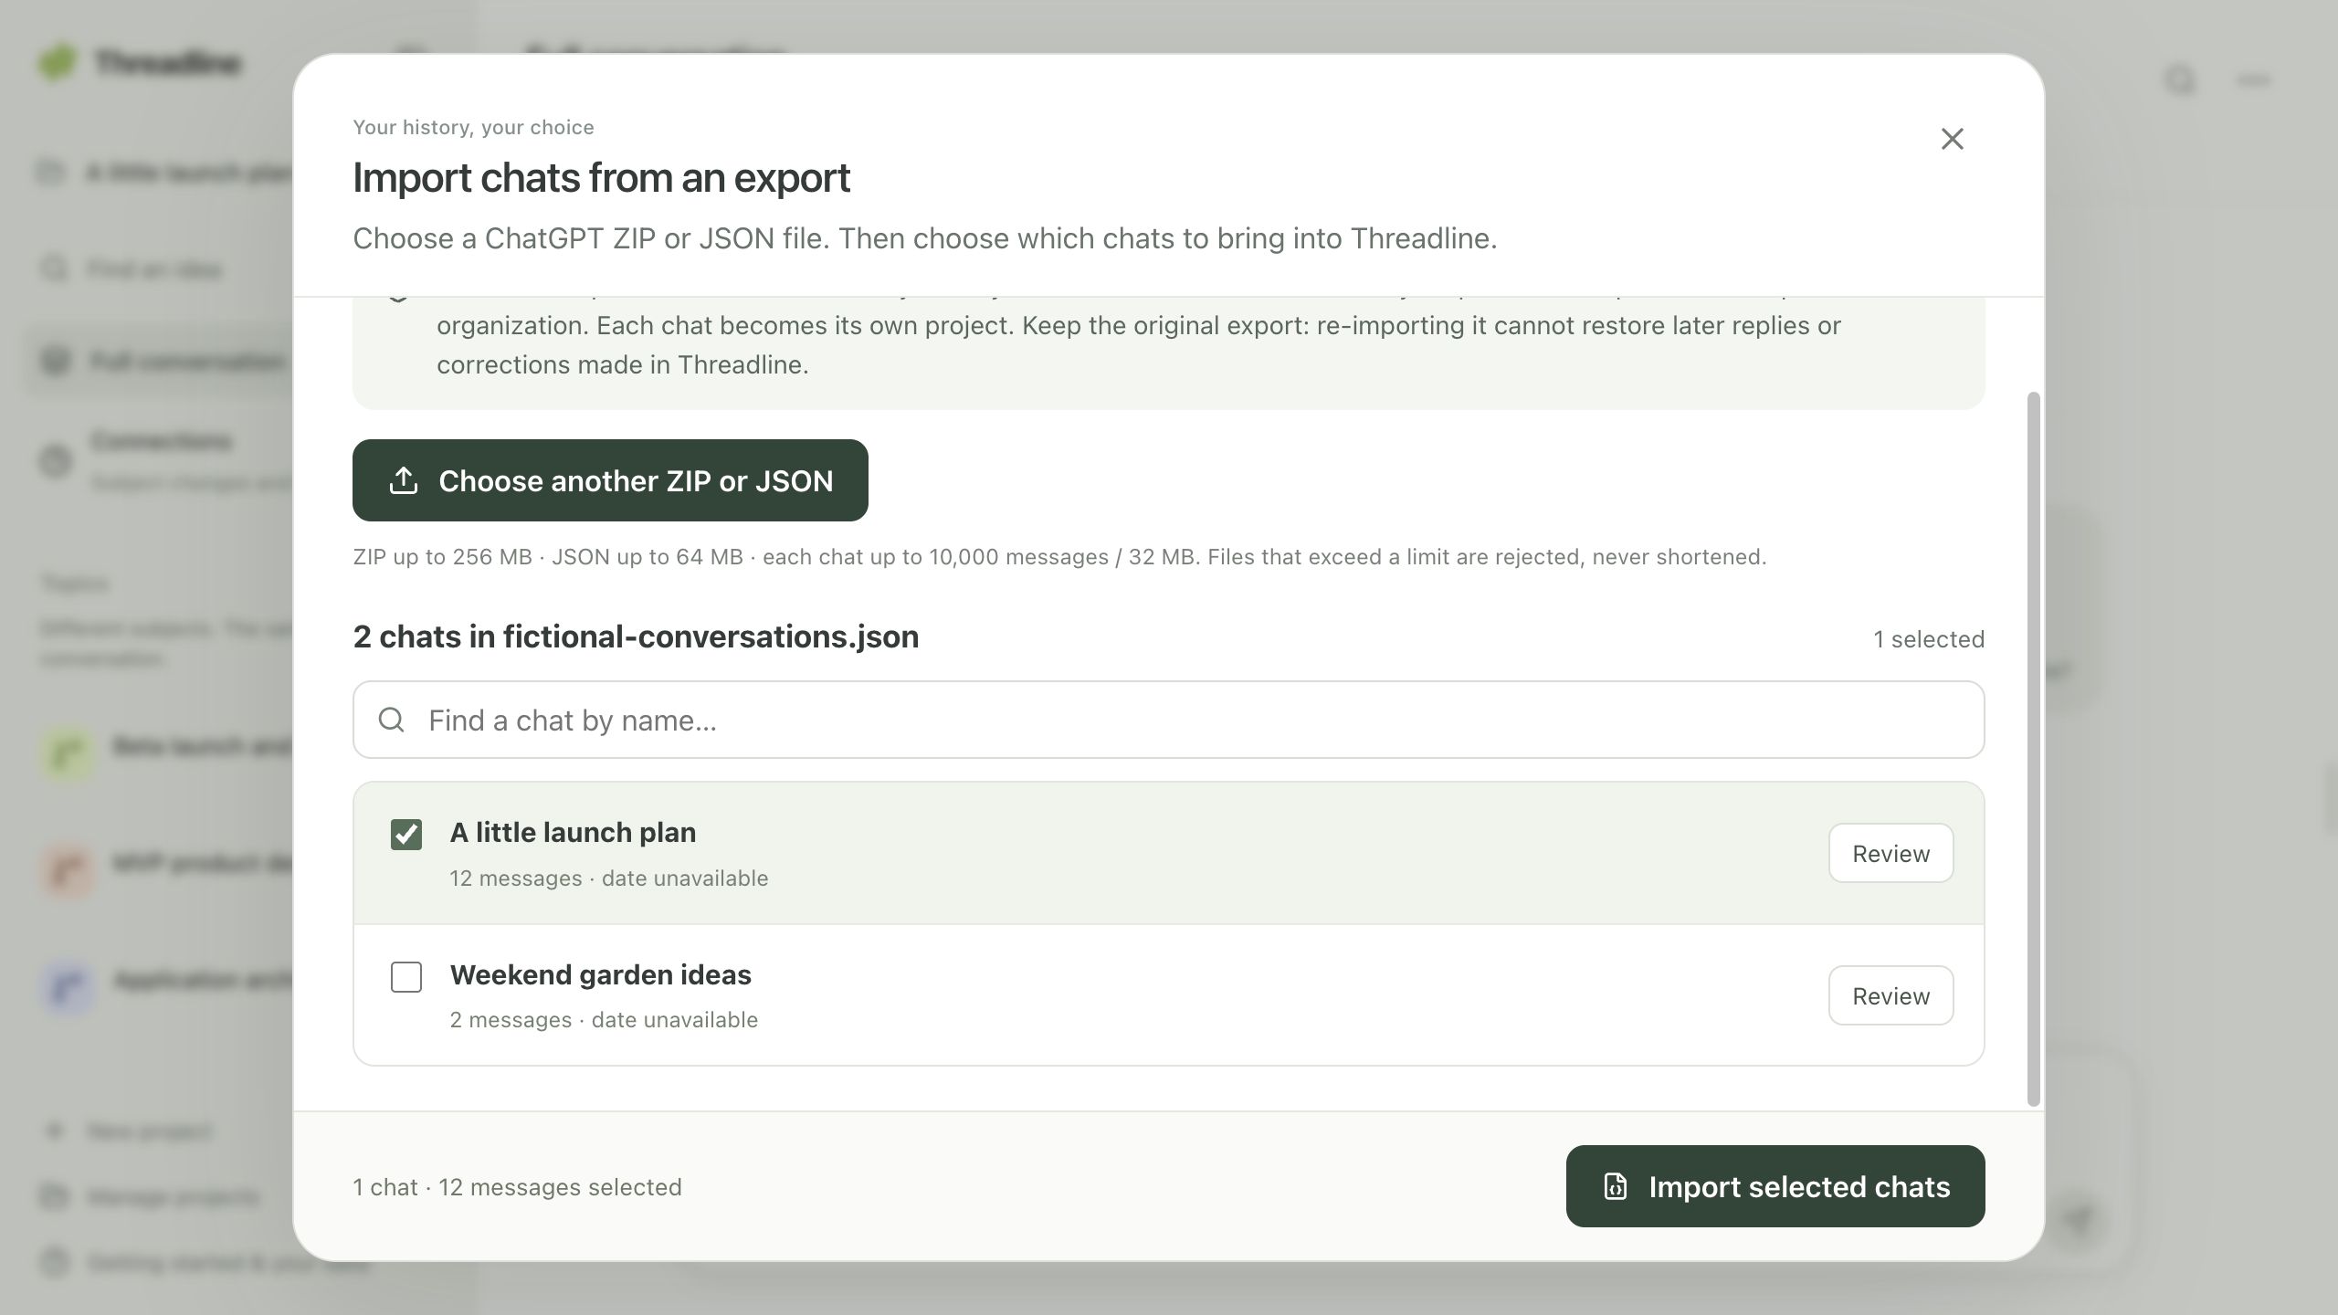
Task: Click Choose another ZIP or JSON button
Action: point(610,480)
